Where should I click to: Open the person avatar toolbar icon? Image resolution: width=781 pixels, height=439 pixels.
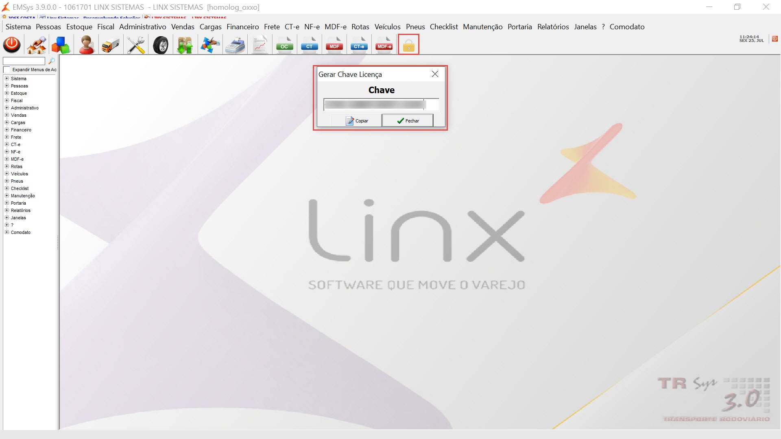click(x=86, y=45)
